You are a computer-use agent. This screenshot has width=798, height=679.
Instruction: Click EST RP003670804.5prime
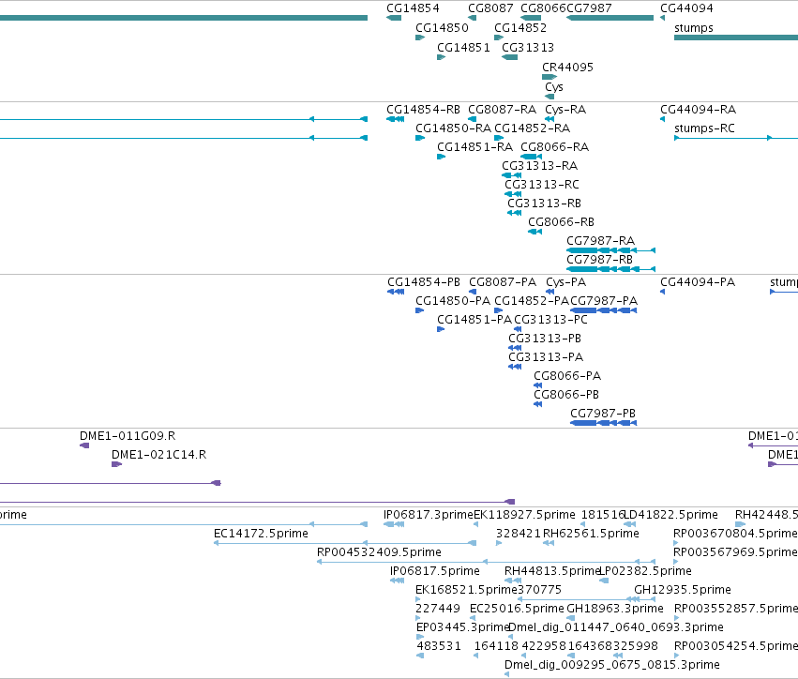[x=676, y=543]
